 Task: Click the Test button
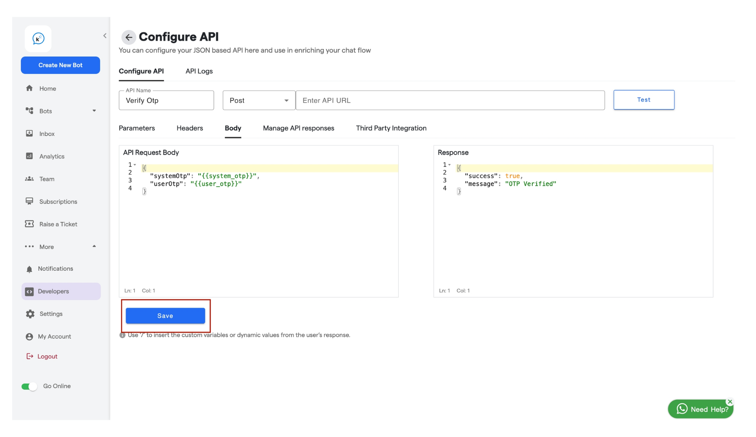click(644, 100)
